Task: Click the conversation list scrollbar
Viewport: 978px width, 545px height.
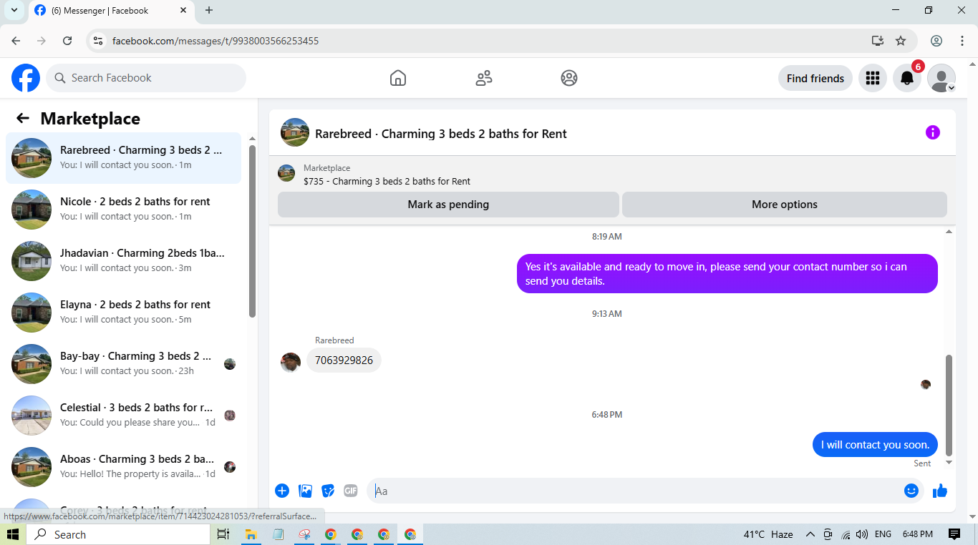Action: (x=252, y=231)
